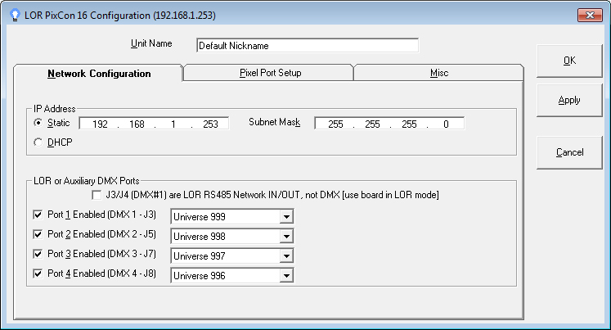Click the Cancel button
Viewport: 611px width, 330px height.
point(569,152)
